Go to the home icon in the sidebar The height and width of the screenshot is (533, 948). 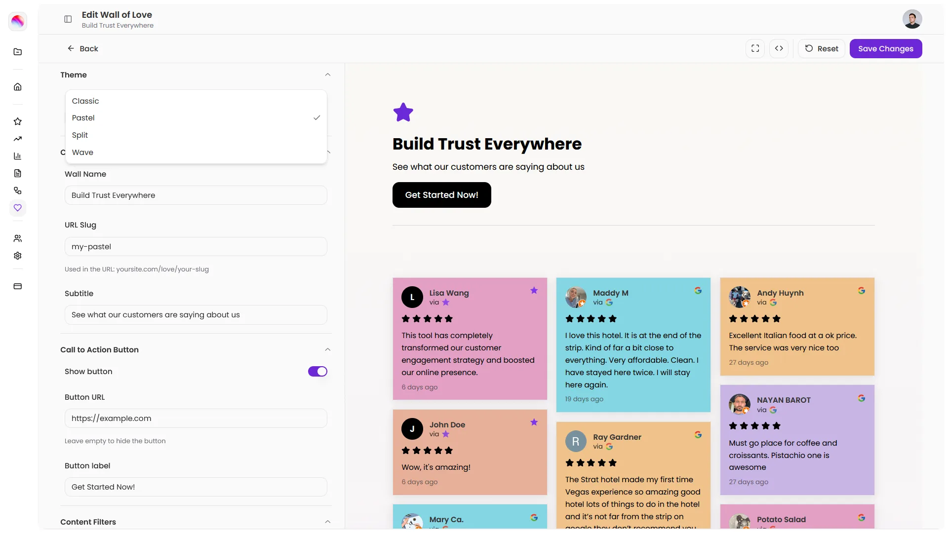18,87
